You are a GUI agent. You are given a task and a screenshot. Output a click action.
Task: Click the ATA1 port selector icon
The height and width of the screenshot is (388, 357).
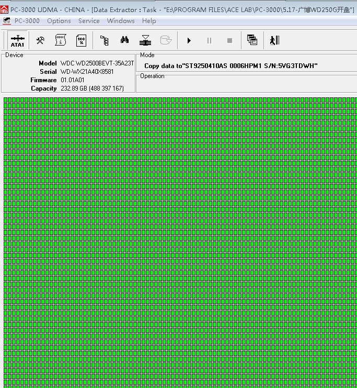pos(18,40)
